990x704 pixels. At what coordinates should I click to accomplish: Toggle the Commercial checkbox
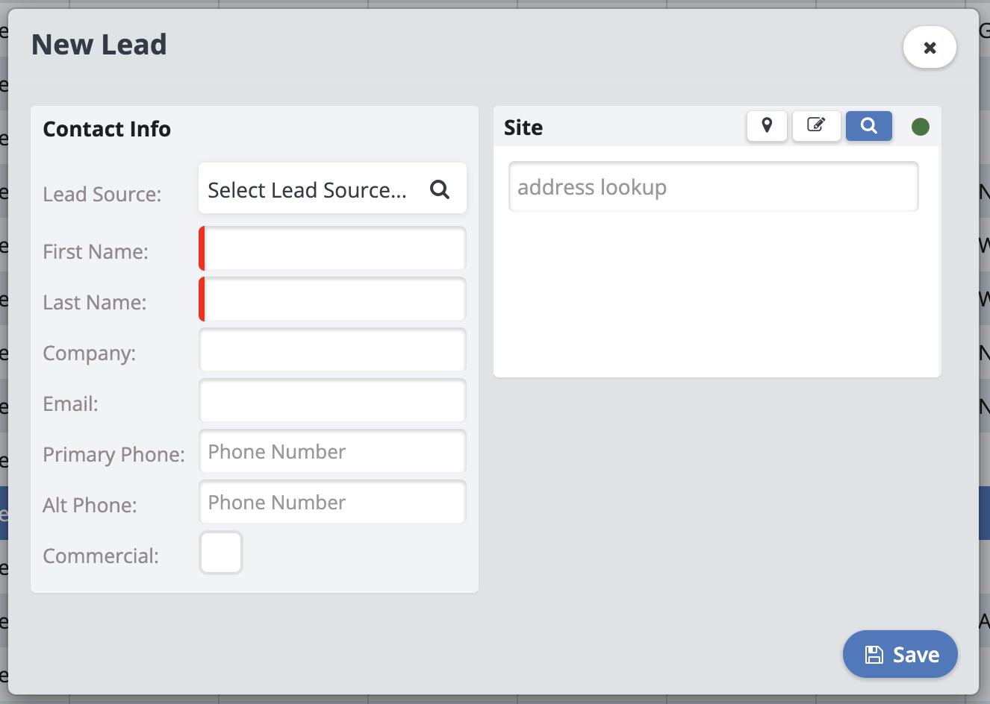pos(221,553)
